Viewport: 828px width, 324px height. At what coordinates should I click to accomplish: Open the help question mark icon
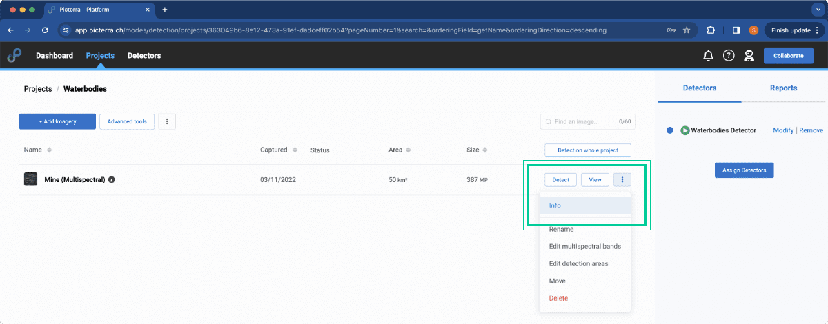729,56
